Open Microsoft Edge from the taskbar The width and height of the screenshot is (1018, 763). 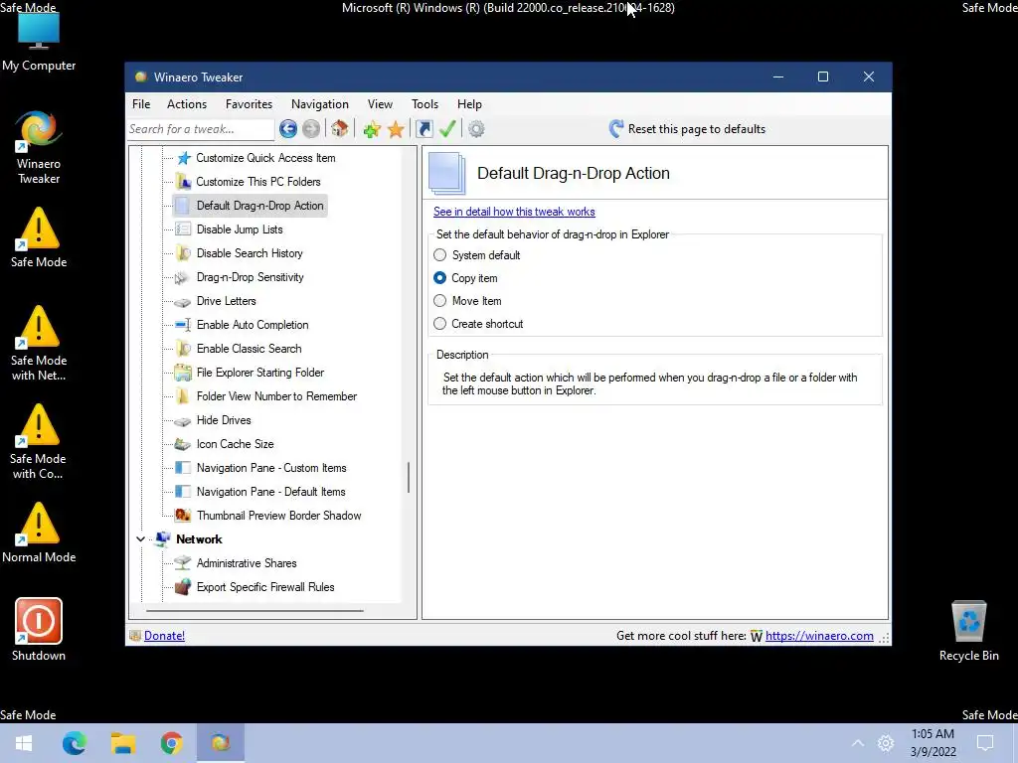click(x=74, y=743)
